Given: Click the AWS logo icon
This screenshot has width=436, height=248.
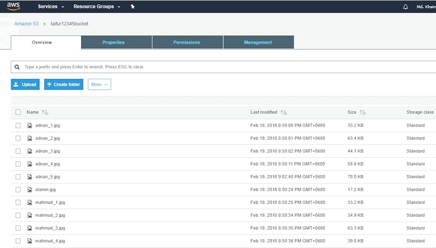Looking at the screenshot, I should pyautogui.click(x=14, y=6).
